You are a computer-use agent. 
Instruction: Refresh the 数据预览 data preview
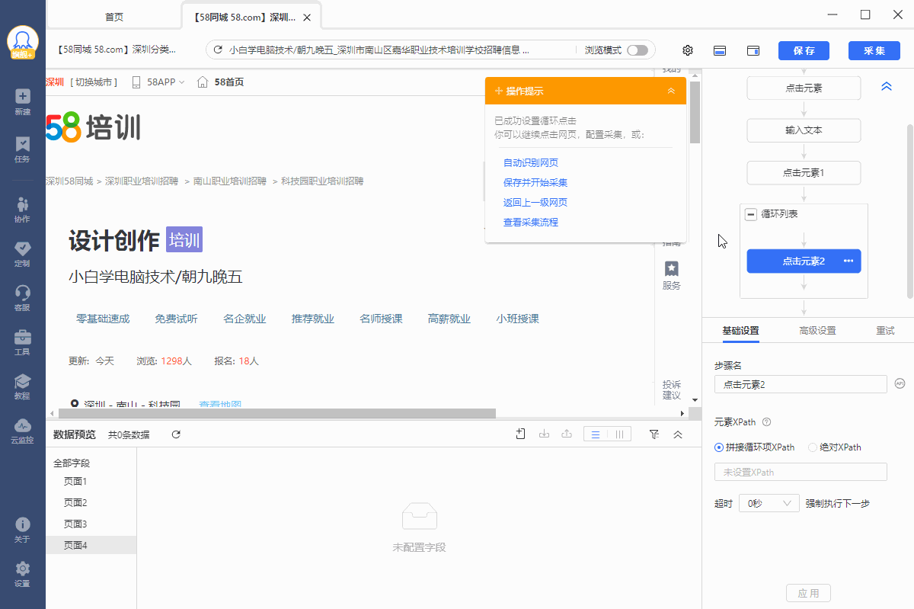176,434
